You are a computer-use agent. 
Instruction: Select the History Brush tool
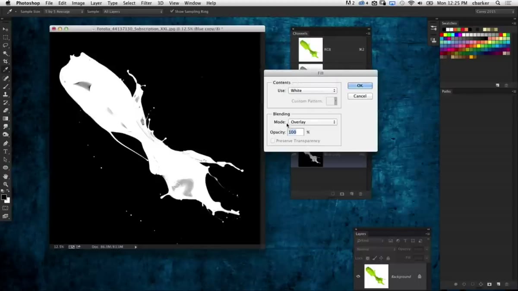pos(6,102)
